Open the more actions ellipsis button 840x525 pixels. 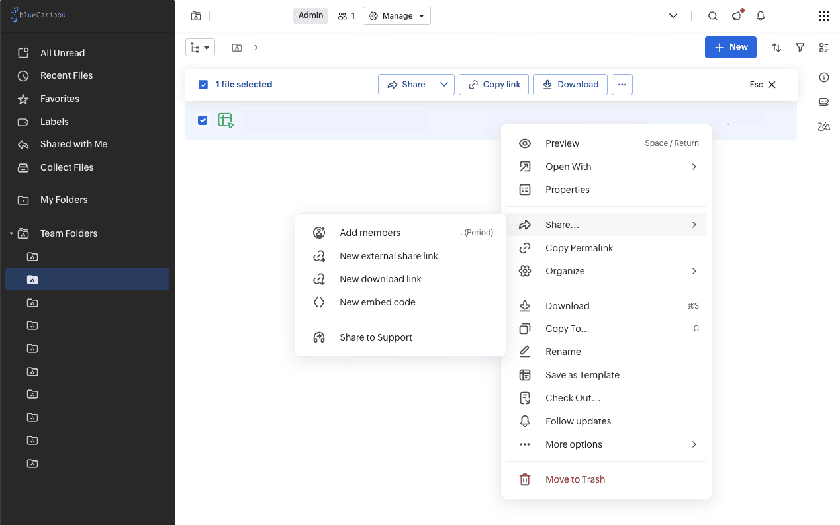[x=622, y=85]
